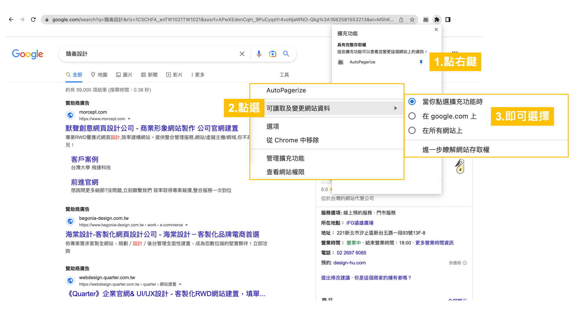Click AutoPagerize name in extensions popup
Viewport: 574px width, 309px height.
tap(362, 62)
